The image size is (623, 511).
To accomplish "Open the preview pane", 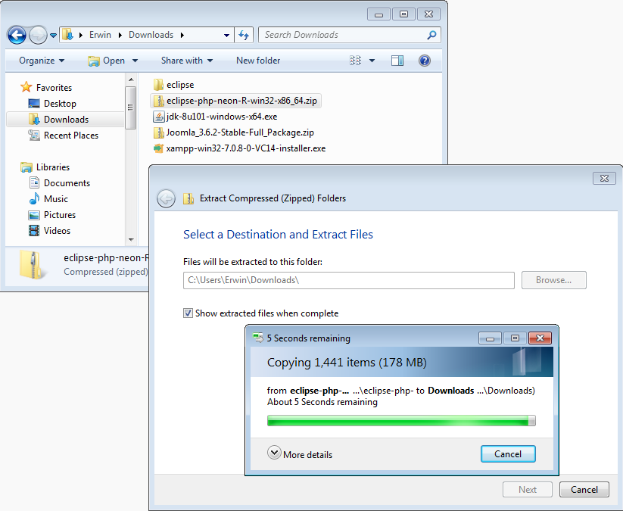I will [x=397, y=61].
